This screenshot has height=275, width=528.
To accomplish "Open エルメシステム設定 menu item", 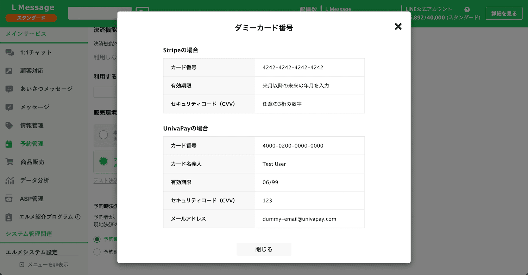I will point(32,252).
